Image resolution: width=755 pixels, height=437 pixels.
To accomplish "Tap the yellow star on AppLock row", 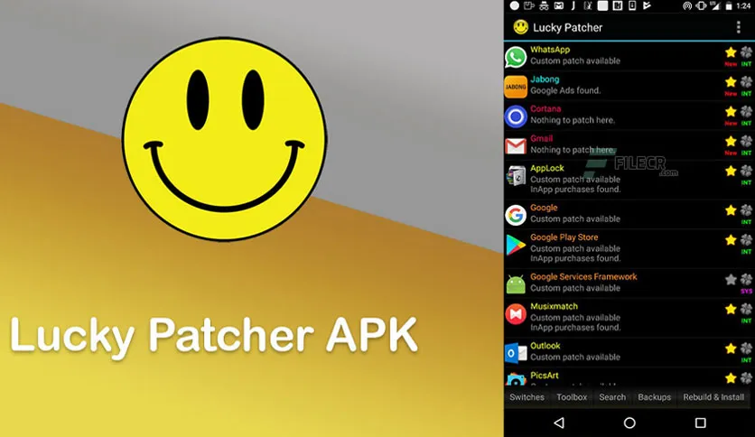I will click(731, 171).
